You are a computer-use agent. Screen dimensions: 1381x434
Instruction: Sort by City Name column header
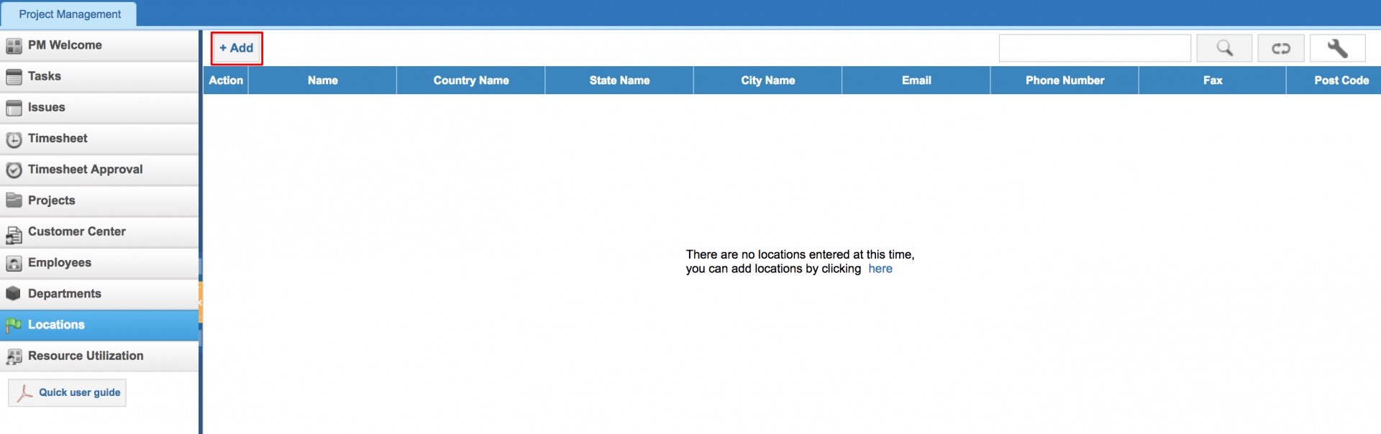click(768, 80)
